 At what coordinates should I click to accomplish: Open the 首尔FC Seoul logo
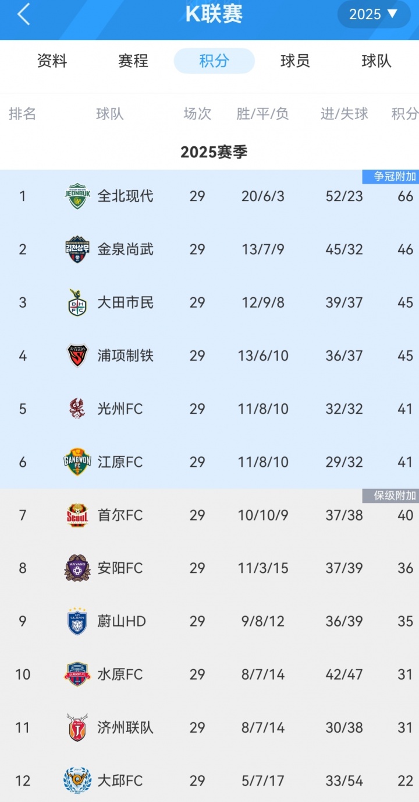(x=77, y=515)
